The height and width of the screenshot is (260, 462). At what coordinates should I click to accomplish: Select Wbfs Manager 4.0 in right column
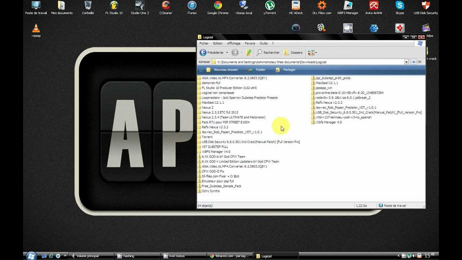point(326,122)
